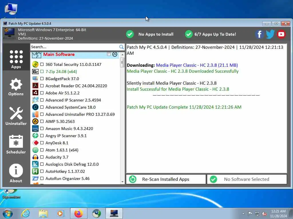Image resolution: width=293 pixels, height=219 pixels.
Task: Open the Apps tab
Action: (16, 57)
